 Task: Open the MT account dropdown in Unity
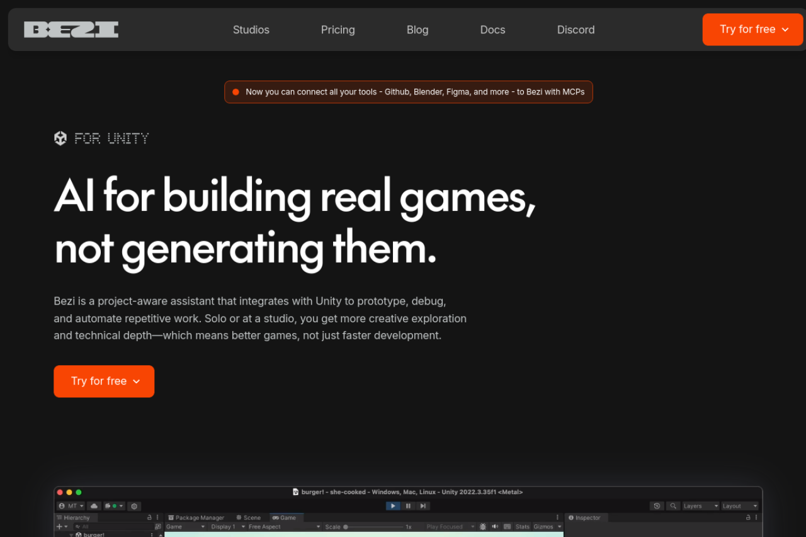71,506
